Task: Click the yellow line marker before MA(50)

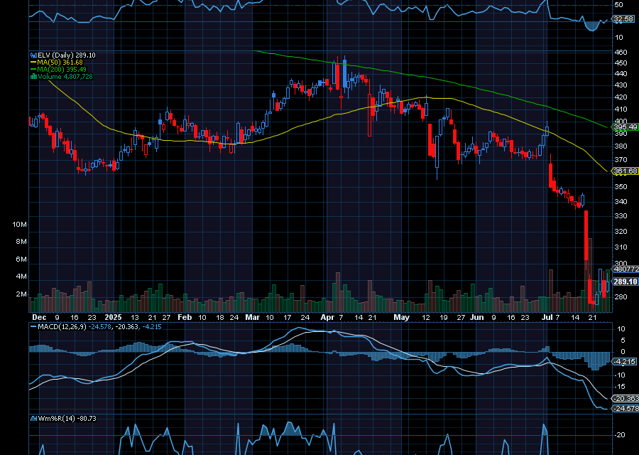Action: (33, 63)
